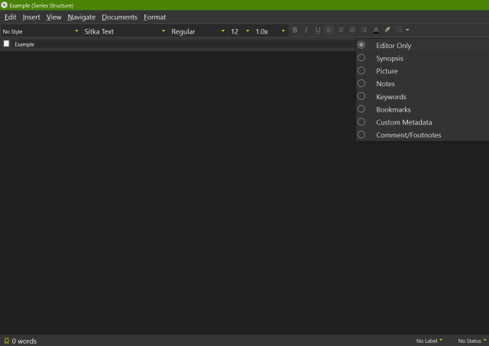Center align the text
This screenshot has width=489, height=346.
click(341, 31)
